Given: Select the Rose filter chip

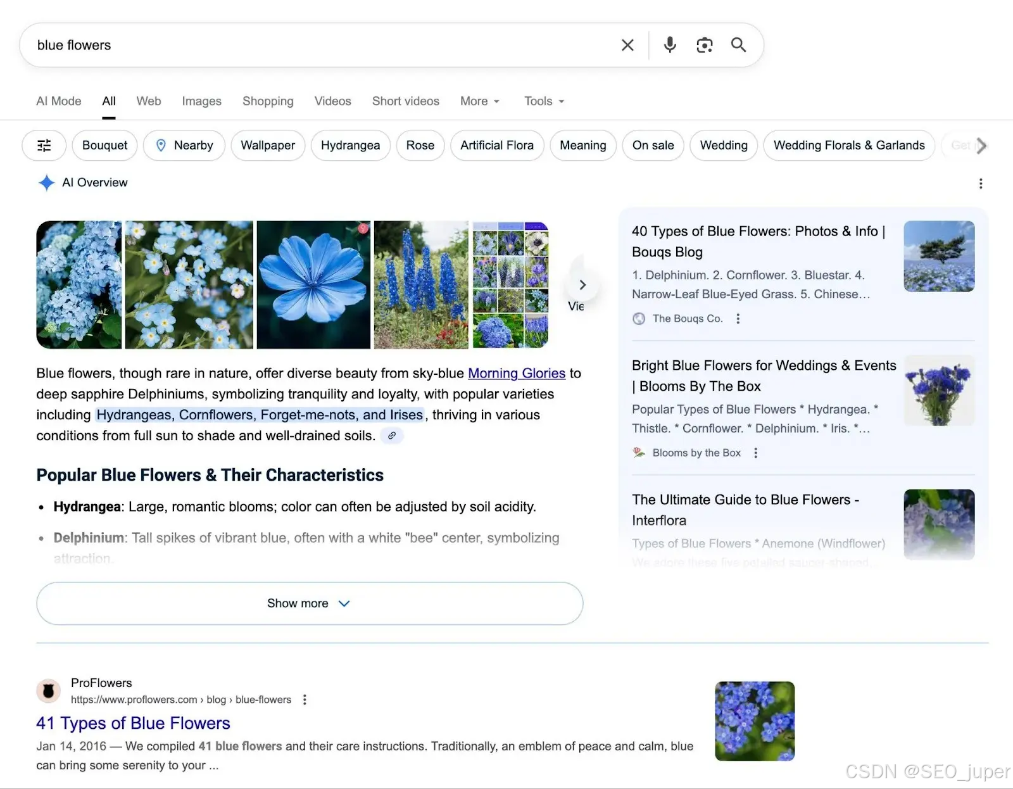Looking at the screenshot, I should (420, 146).
